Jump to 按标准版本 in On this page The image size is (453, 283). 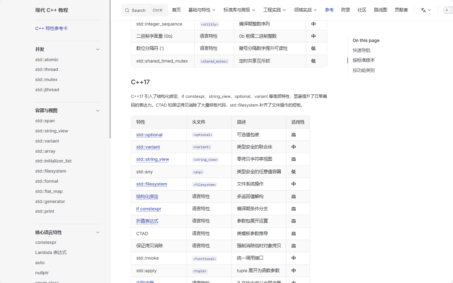pyautogui.click(x=364, y=60)
